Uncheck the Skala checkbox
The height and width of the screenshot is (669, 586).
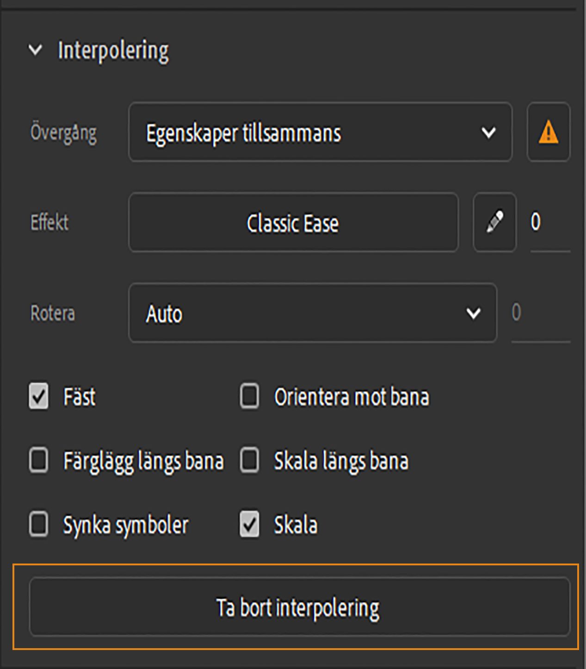point(249,525)
